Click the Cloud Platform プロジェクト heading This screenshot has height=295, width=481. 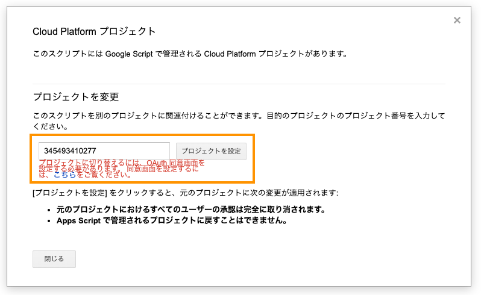point(94,31)
